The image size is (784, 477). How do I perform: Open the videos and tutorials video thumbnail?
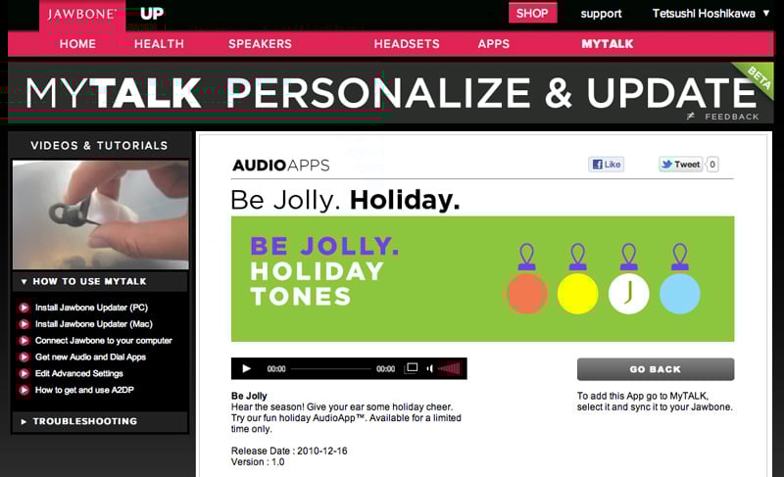click(100, 215)
